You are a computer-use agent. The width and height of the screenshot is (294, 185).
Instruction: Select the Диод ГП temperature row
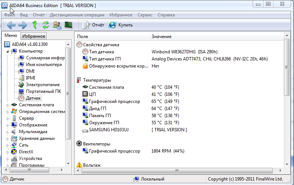[179, 109]
